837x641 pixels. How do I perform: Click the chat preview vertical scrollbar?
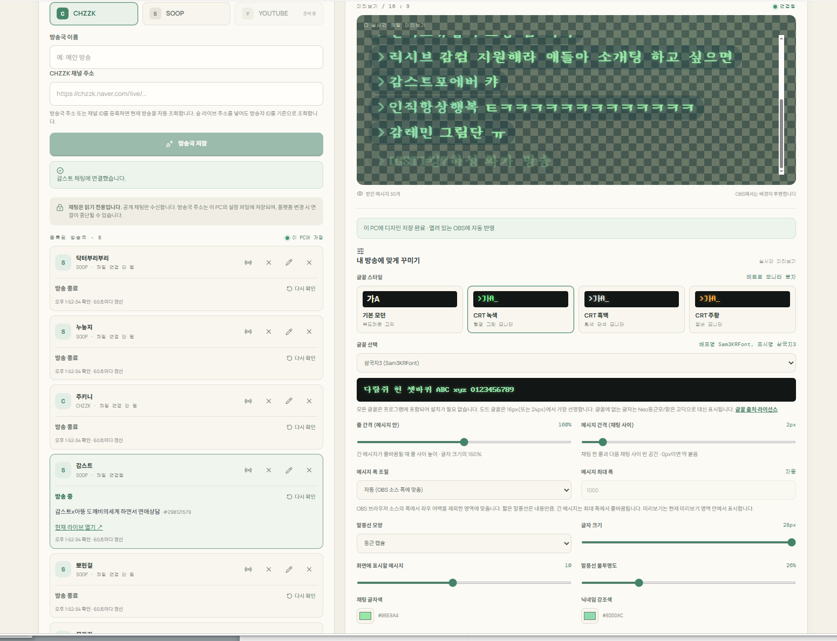[x=781, y=105]
